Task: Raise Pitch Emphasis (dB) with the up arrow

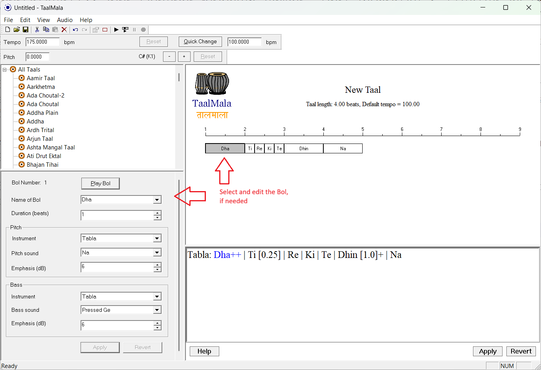Action: (157, 265)
